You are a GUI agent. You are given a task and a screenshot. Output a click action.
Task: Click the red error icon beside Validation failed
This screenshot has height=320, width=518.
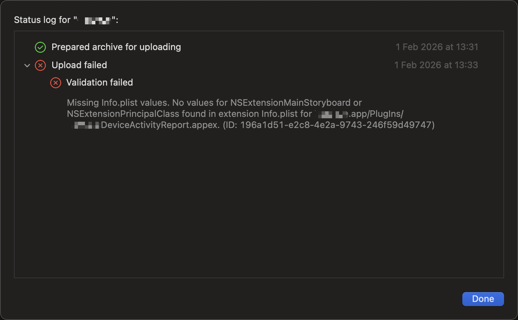pyautogui.click(x=56, y=83)
